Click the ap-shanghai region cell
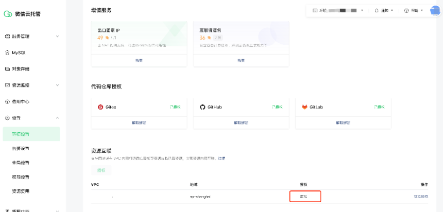Screen dimensions: 443x212 [200, 197]
